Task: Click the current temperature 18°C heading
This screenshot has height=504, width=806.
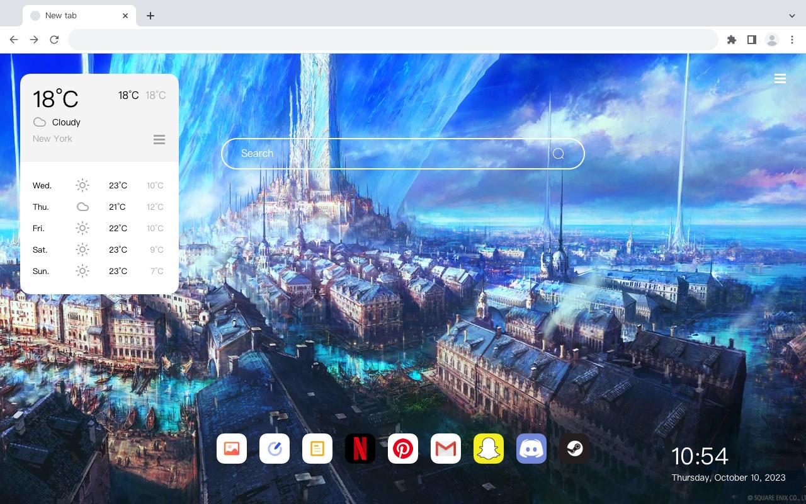Action: point(55,99)
